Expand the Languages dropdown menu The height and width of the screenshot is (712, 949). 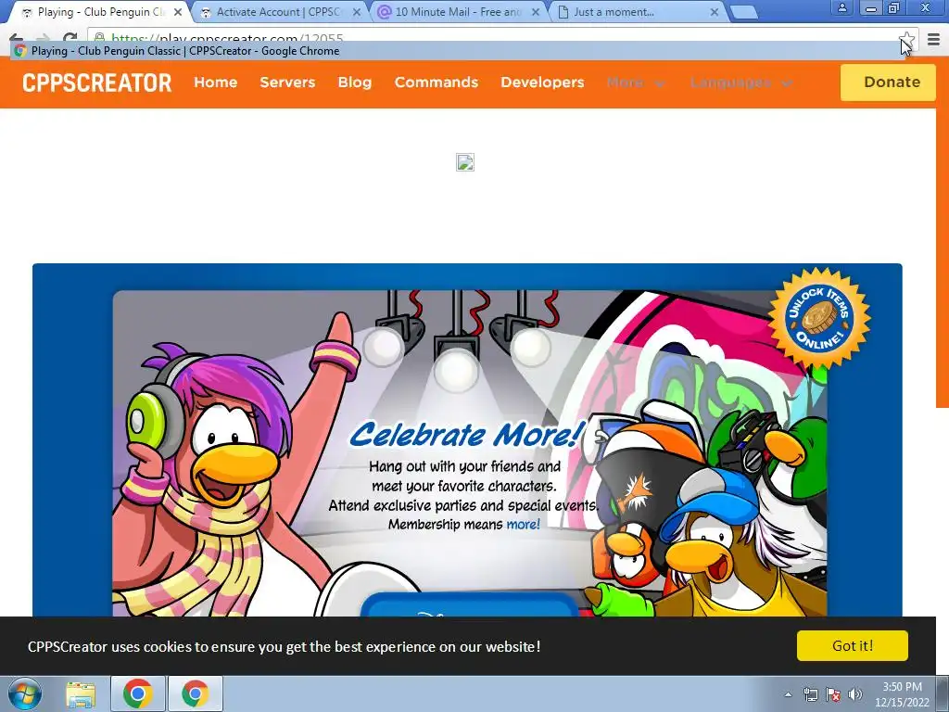pos(740,83)
